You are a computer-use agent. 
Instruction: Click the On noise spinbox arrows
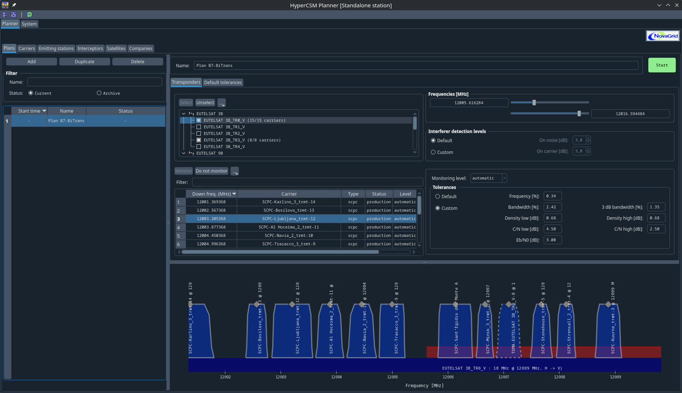[588, 140]
